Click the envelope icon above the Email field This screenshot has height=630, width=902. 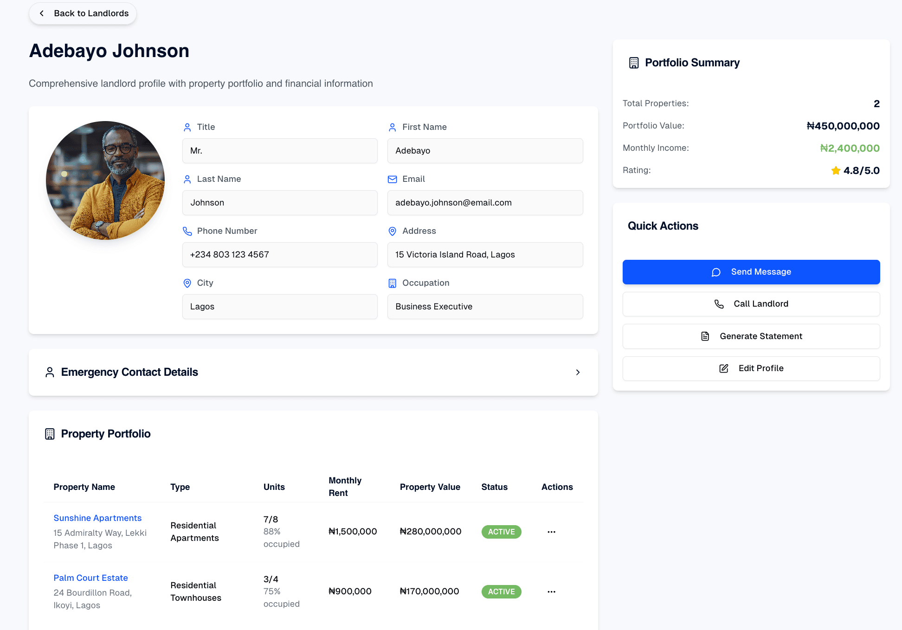(393, 179)
